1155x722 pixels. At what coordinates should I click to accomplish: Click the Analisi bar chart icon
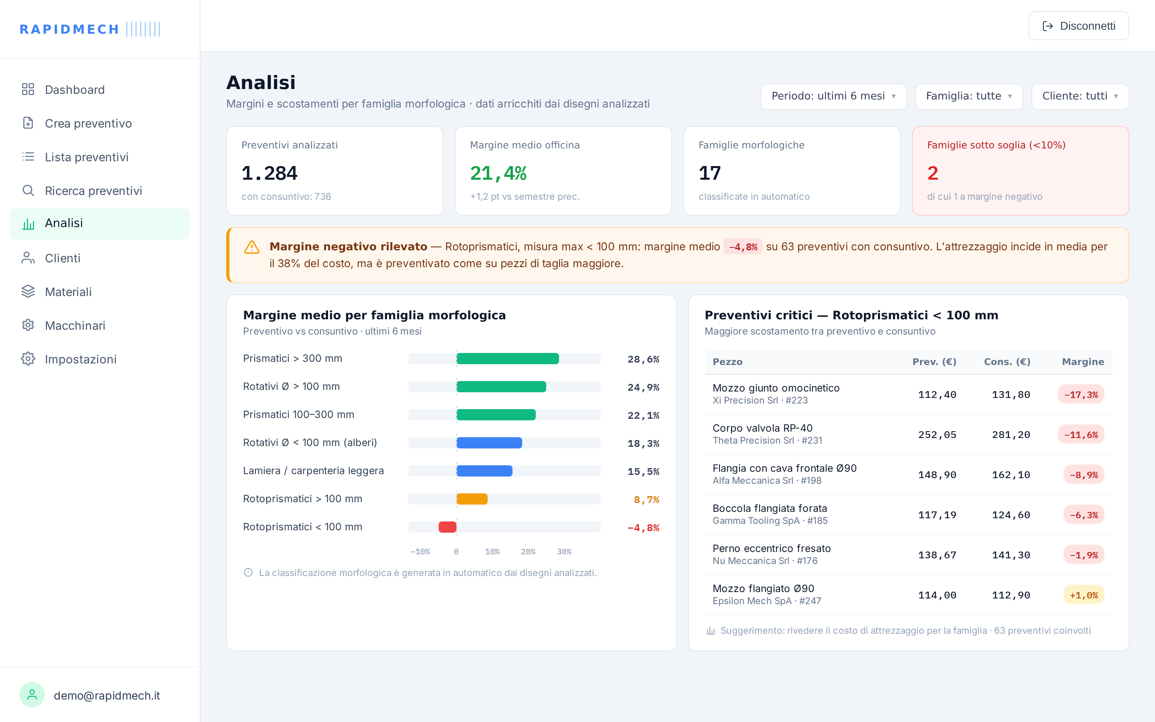pos(28,223)
